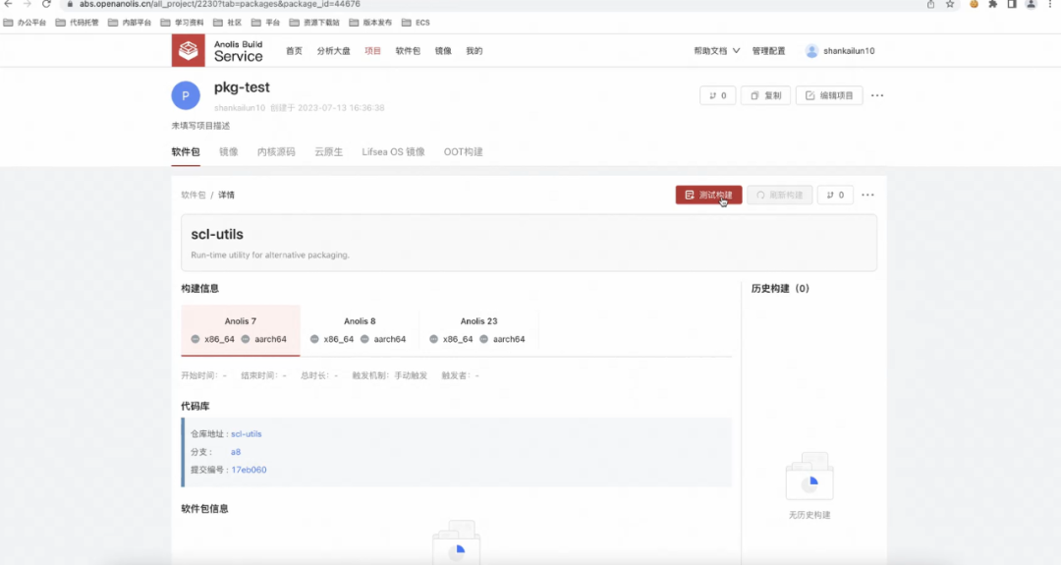The width and height of the screenshot is (1061, 565).
Task: Click the 刷新构建 button
Action: coord(779,195)
